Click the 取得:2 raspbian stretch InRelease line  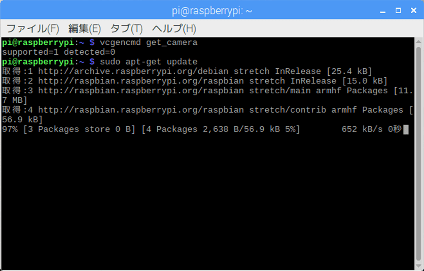(x=195, y=81)
